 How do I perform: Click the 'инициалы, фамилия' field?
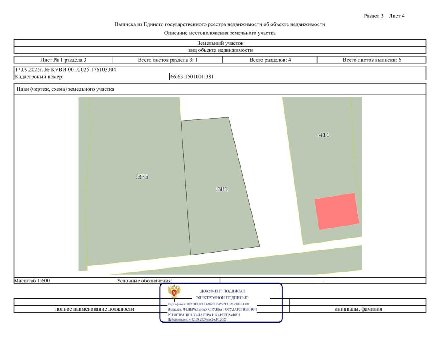(358, 309)
